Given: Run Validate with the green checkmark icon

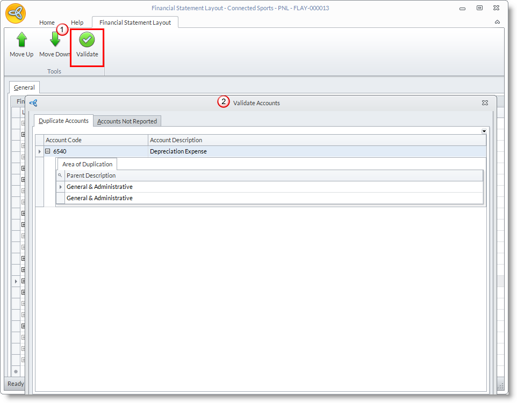Looking at the screenshot, I should pos(87,40).
